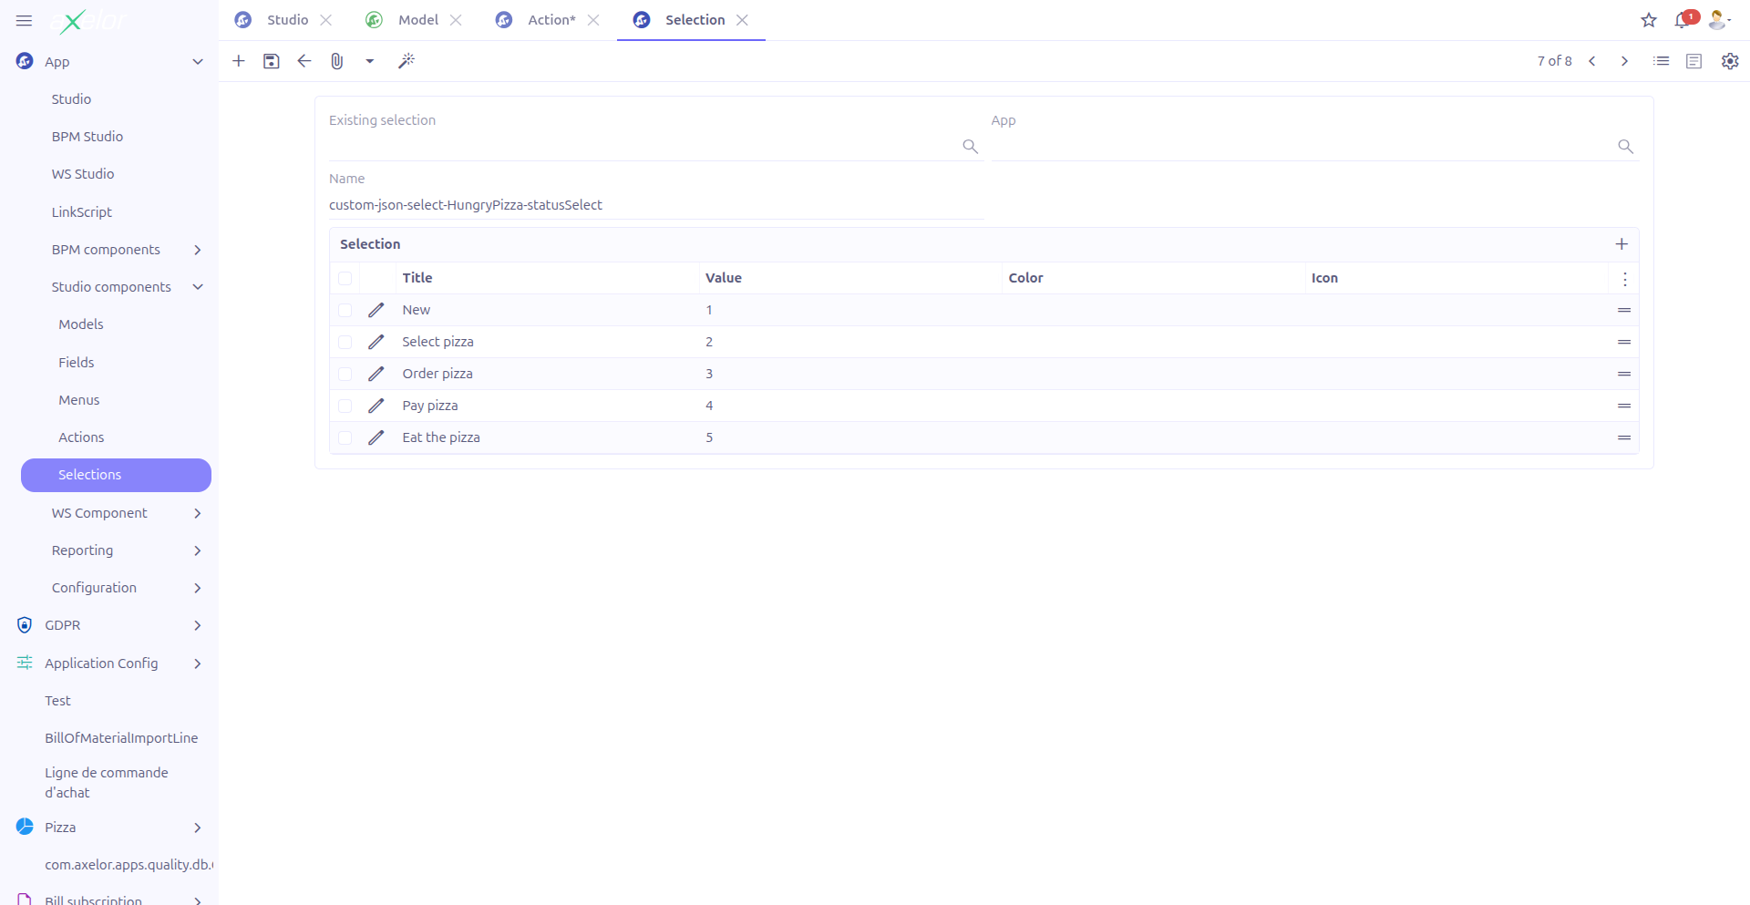
Task: Expand BPM components submenu
Action: (198, 250)
